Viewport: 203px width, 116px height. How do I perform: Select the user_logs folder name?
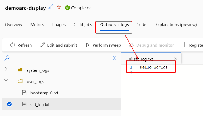[35, 82]
